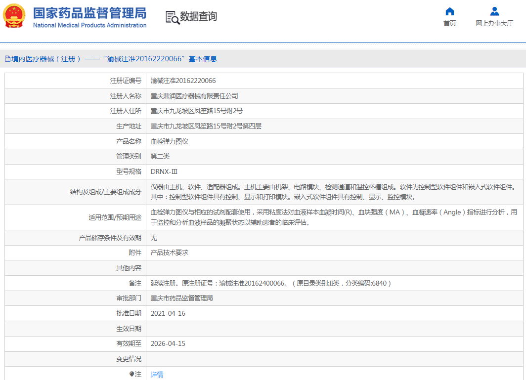The height and width of the screenshot is (380, 526).
Task: Click the document icon before 境内医疗器械
Action: pos(7,59)
